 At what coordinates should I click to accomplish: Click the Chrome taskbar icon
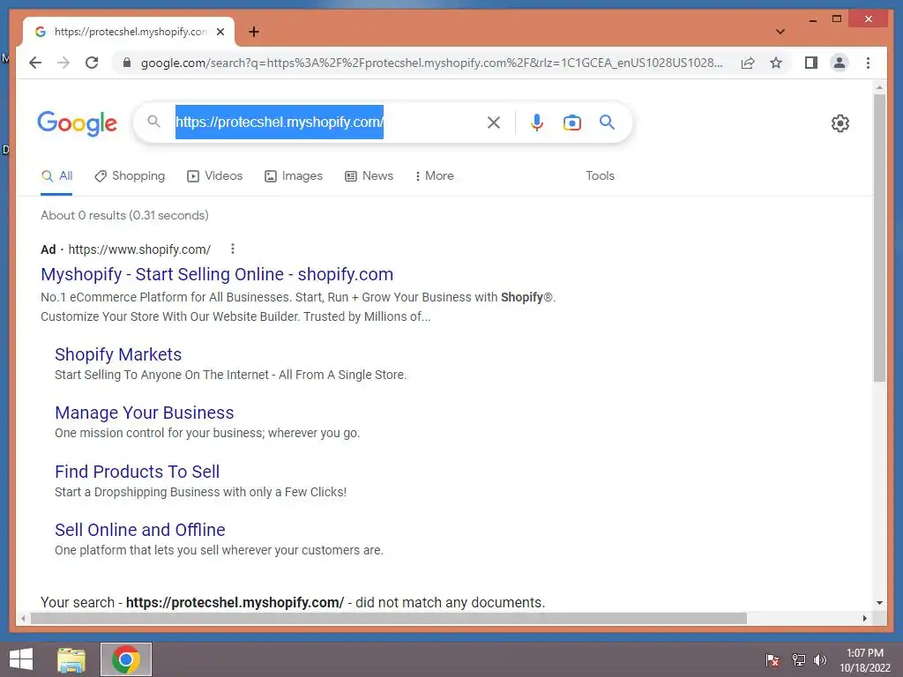point(126,659)
